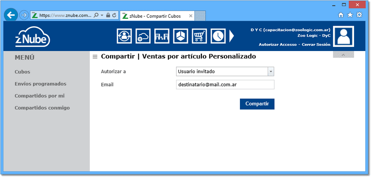The image size is (371, 177).
Task: Click the Autorizar Accesso link
Action: tap(278, 44)
